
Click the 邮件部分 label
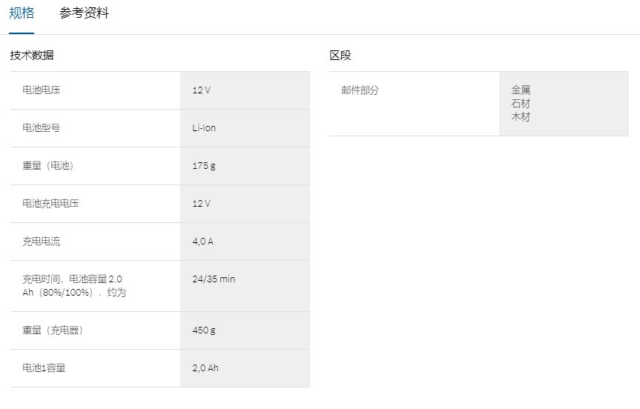point(360,90)
